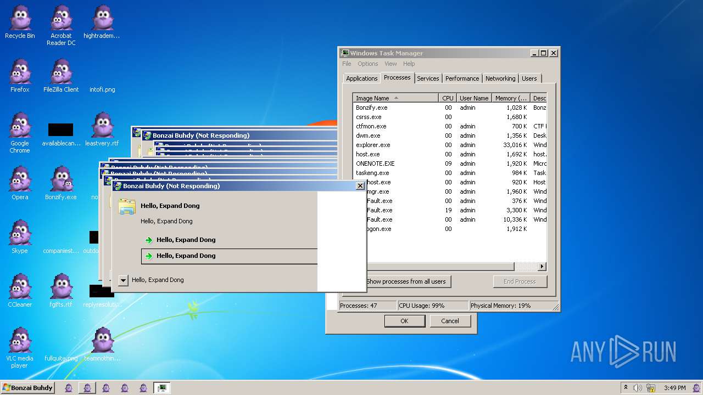Launch Firefox from the desktop

pyautogui.click(x=20, y=76)
